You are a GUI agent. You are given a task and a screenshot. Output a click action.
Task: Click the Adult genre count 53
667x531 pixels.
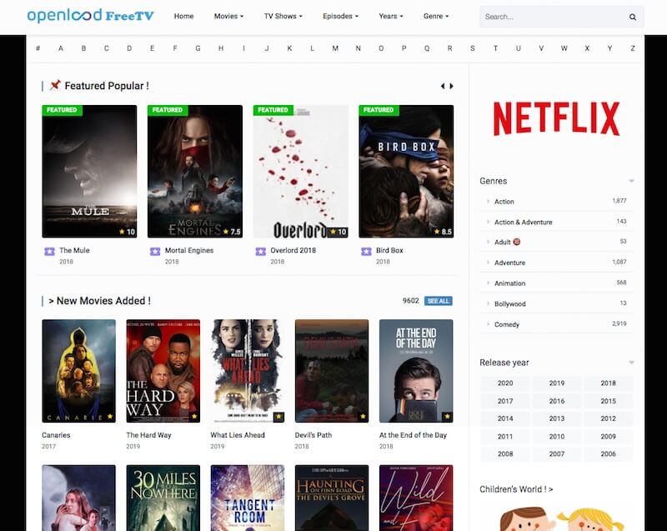pyautogui.click(x=623, y=242)
